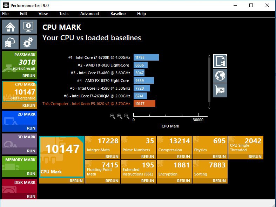276x207 pixels.
Task: Open the Edit menu
Action: click(x=23, y=14)
